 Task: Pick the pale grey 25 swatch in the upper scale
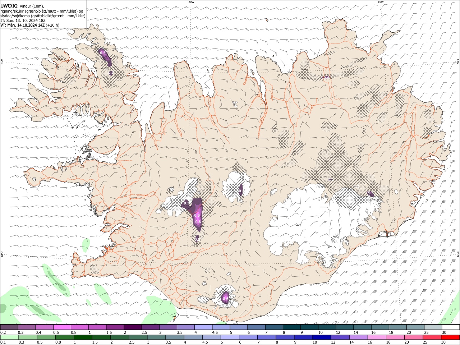(x=433, y=327)
